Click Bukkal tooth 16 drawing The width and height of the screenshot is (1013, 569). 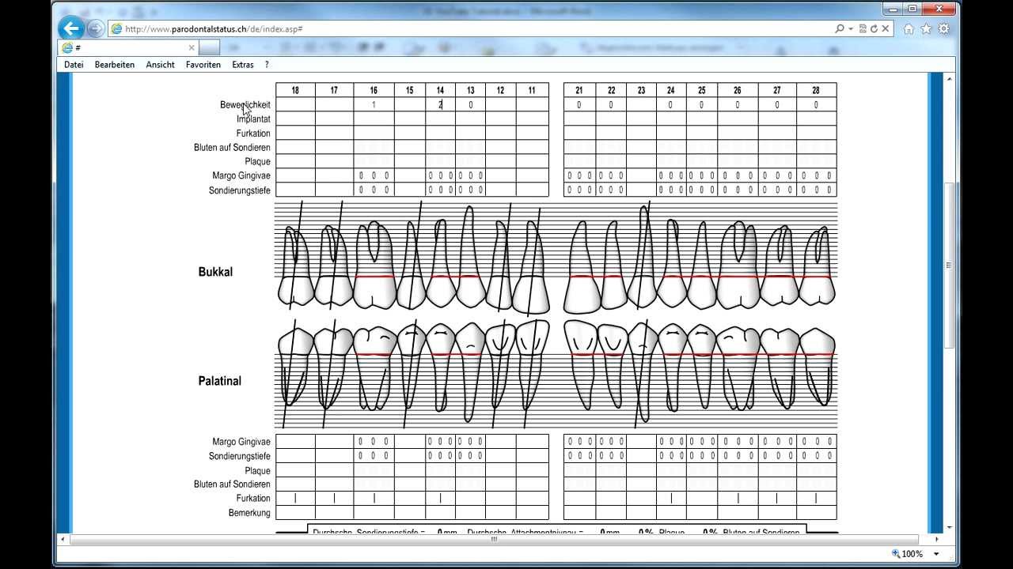pyautogui.click(x=374, y=265)
